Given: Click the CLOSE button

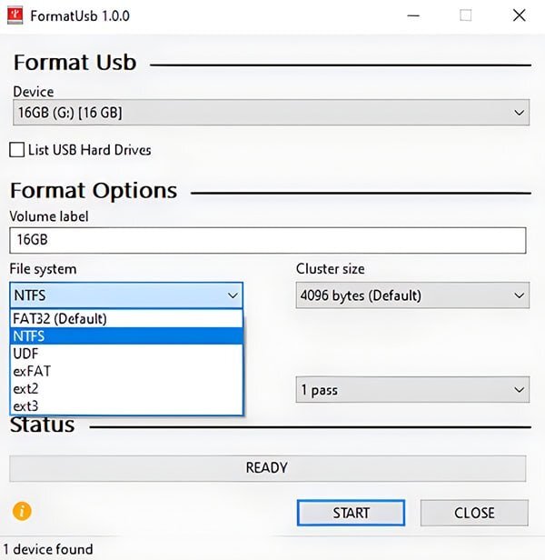Looking at the screenshot, I should tap(474, 513).
